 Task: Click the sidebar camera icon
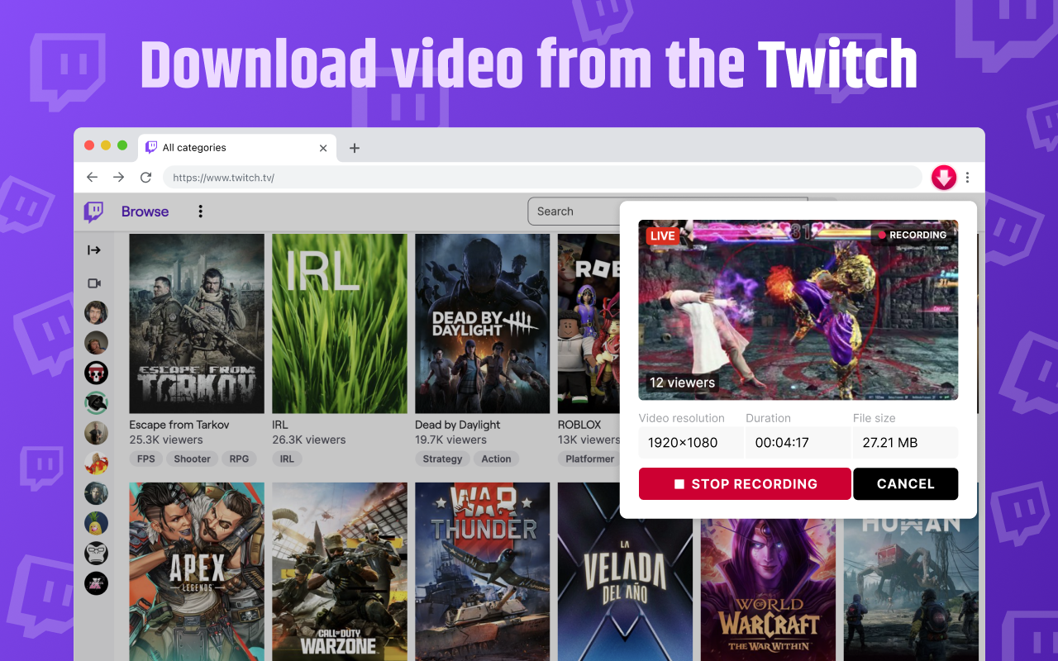point(94,283)
